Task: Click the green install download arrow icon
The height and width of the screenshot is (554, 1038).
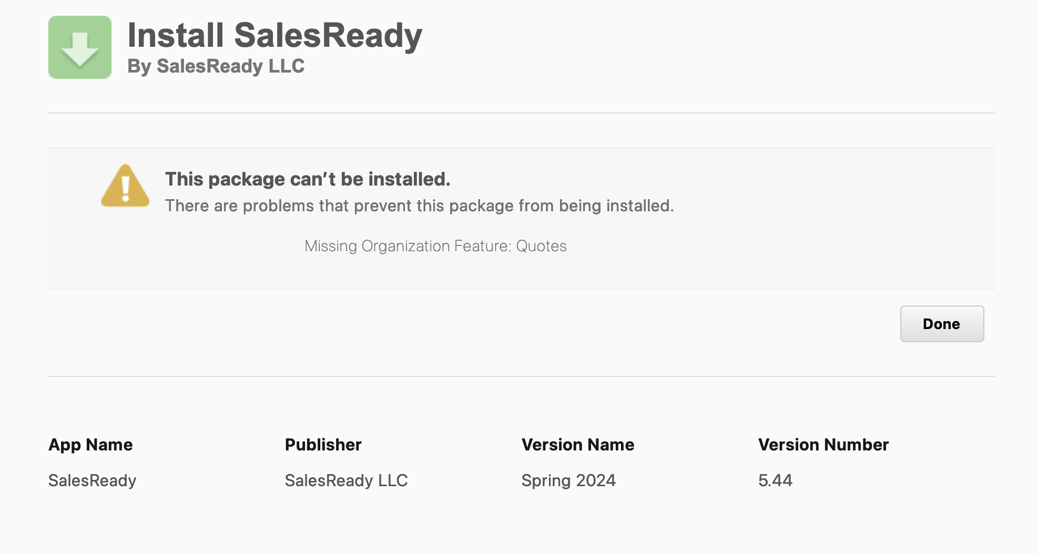Action: 80,47
